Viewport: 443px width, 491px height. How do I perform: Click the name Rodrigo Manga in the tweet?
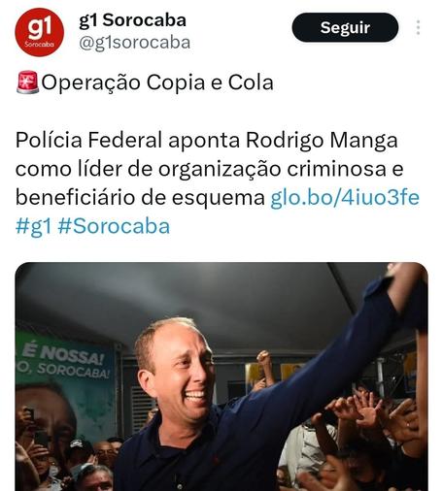[322, 140]
